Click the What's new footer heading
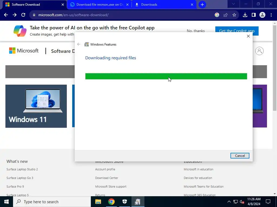Viewport: 277px width, 207px height. click(17, 161)
